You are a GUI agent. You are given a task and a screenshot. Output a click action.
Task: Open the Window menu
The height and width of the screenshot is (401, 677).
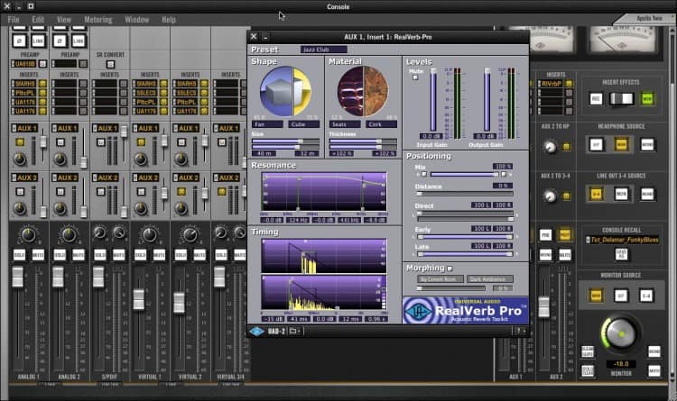coord(136,20)
